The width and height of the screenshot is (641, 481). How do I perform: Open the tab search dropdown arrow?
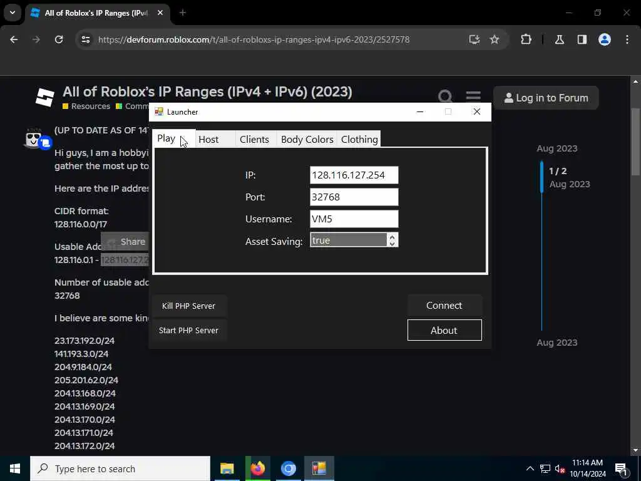pos(13,13)
